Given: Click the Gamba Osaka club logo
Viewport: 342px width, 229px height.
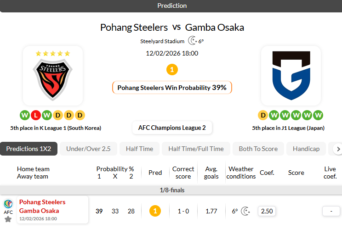Looking at the screenshot, I should pyautogui.click(x=291, y=76).
